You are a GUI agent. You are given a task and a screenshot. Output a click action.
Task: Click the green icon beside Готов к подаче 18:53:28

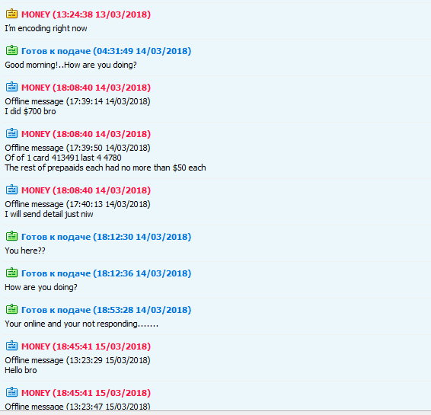tap(11, 309)
